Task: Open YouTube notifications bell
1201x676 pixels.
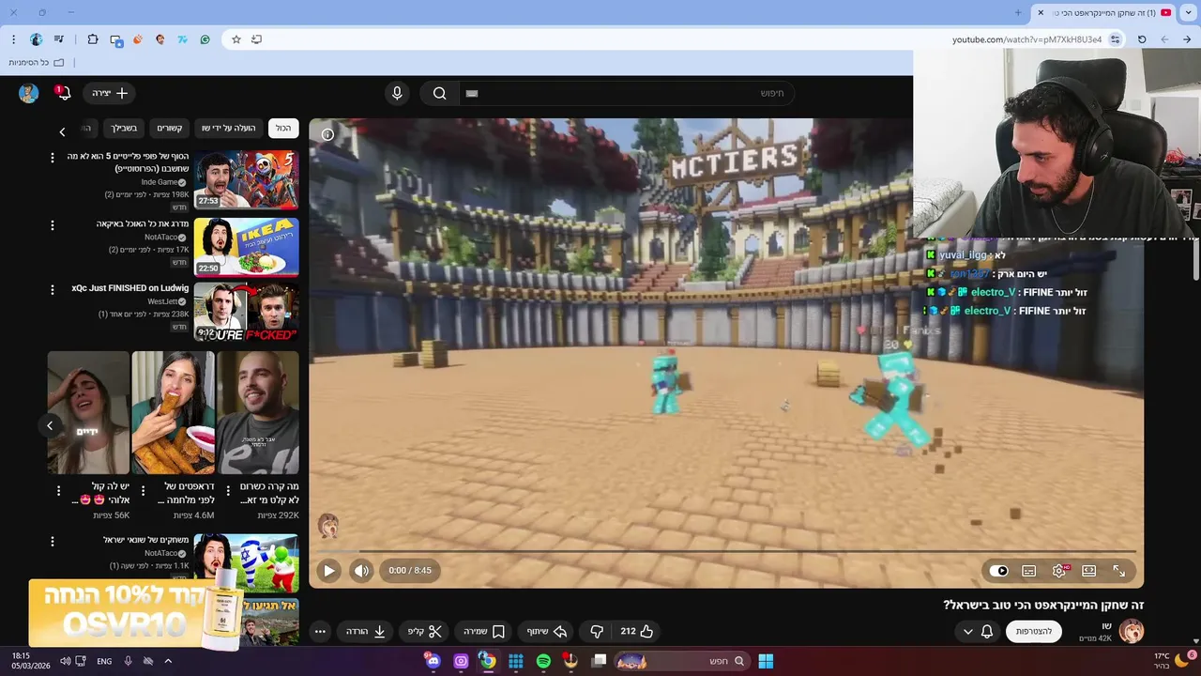Action: click(63, 93)
